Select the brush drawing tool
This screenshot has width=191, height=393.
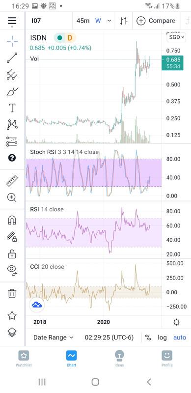tap(12, 91)
